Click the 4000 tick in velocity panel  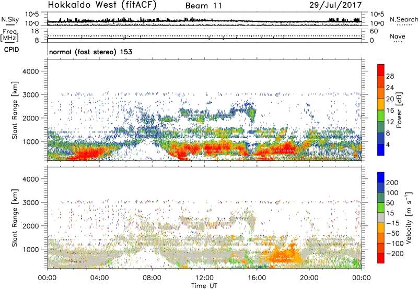[x=31, y=179]
